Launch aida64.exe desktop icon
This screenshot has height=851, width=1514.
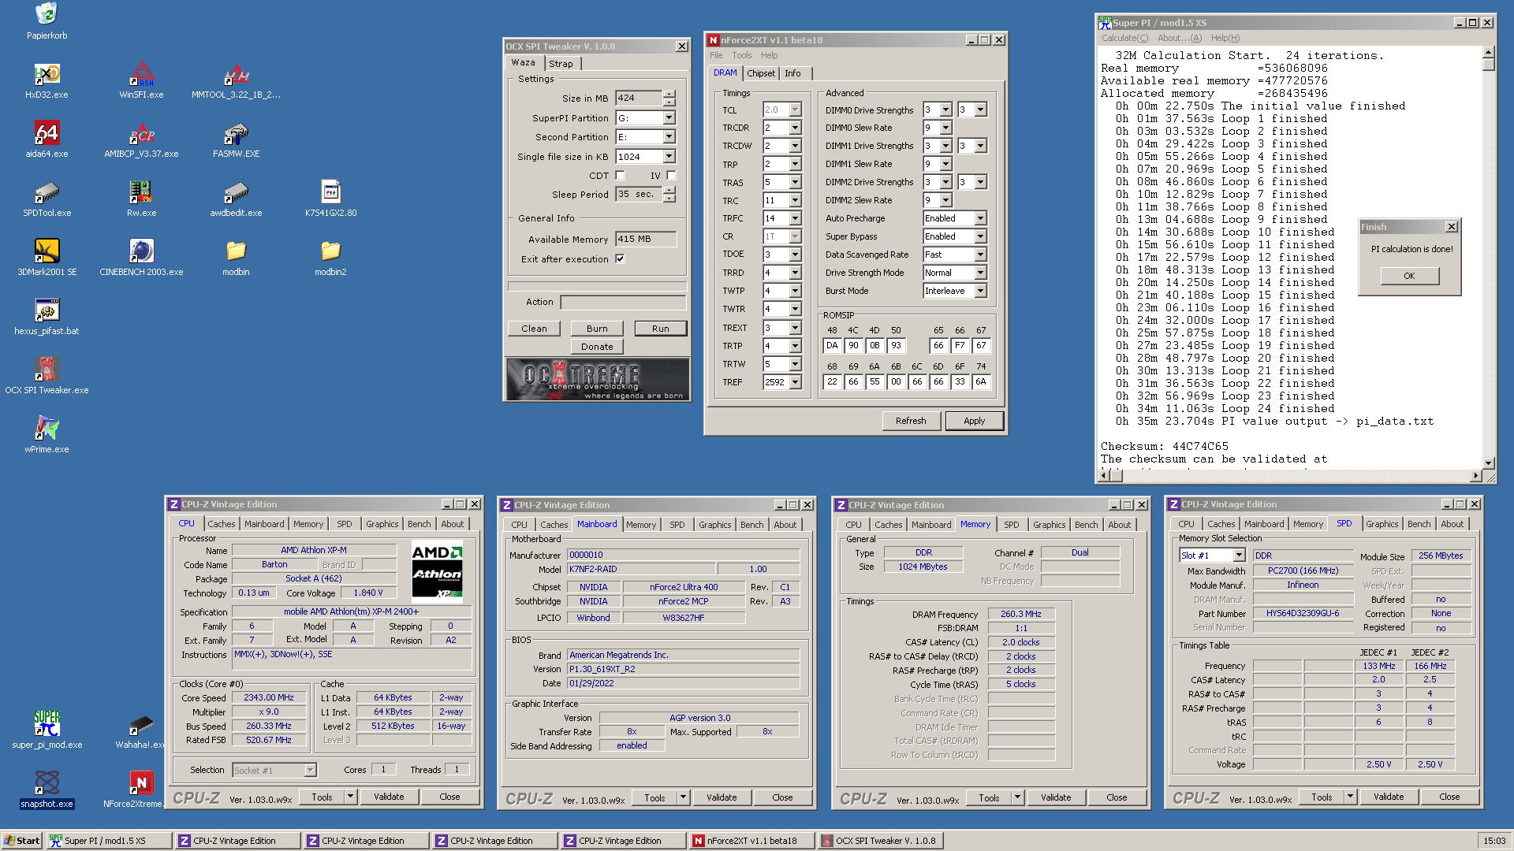pos(47,133)
